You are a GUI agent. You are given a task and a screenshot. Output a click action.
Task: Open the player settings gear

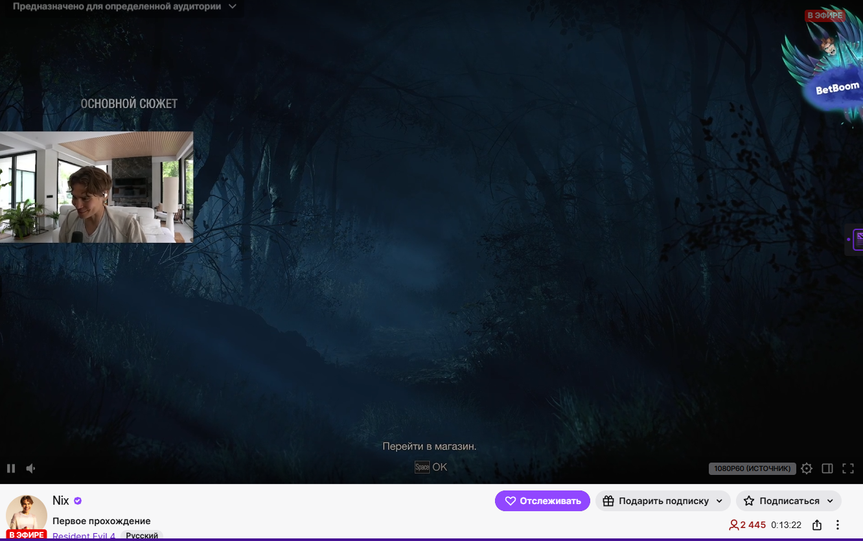(x=807, y=468)
